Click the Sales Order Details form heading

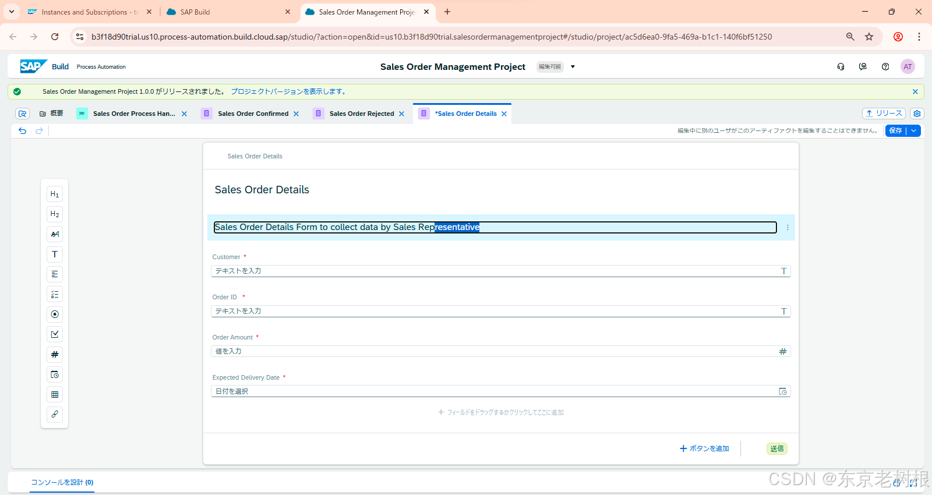pyautogui.click(x=262, y=190)
